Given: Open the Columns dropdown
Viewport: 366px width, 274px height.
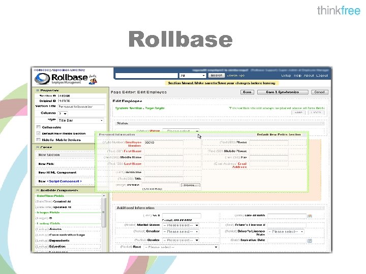Looking at the screenshot, I should (x=63, y=114).
